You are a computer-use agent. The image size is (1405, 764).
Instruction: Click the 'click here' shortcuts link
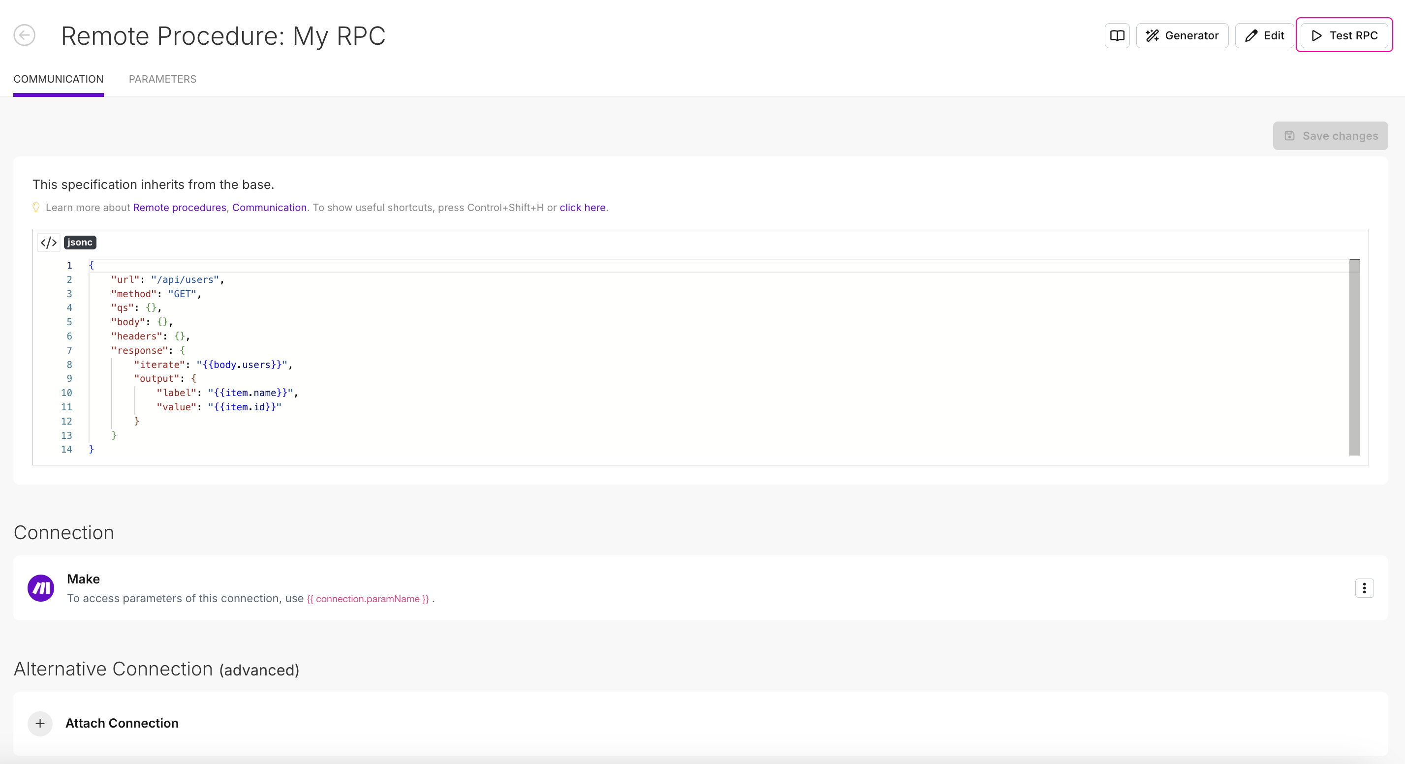(x=582, y=207)
